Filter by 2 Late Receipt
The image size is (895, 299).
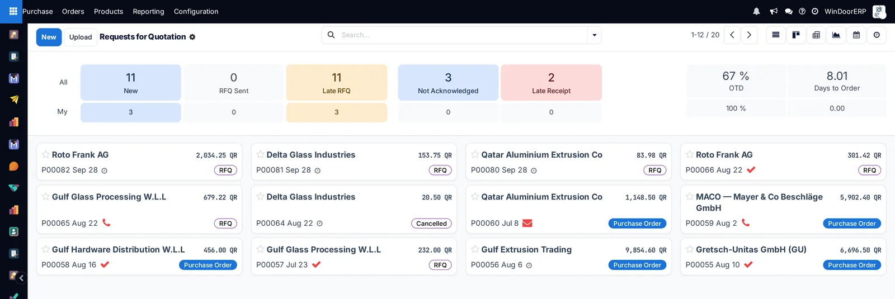552,83
